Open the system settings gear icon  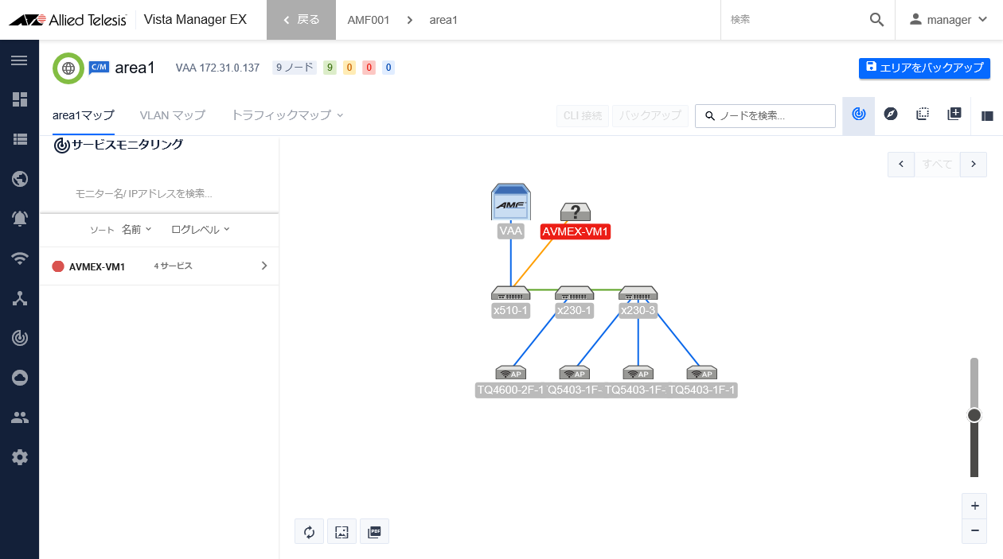click(20, 457)
